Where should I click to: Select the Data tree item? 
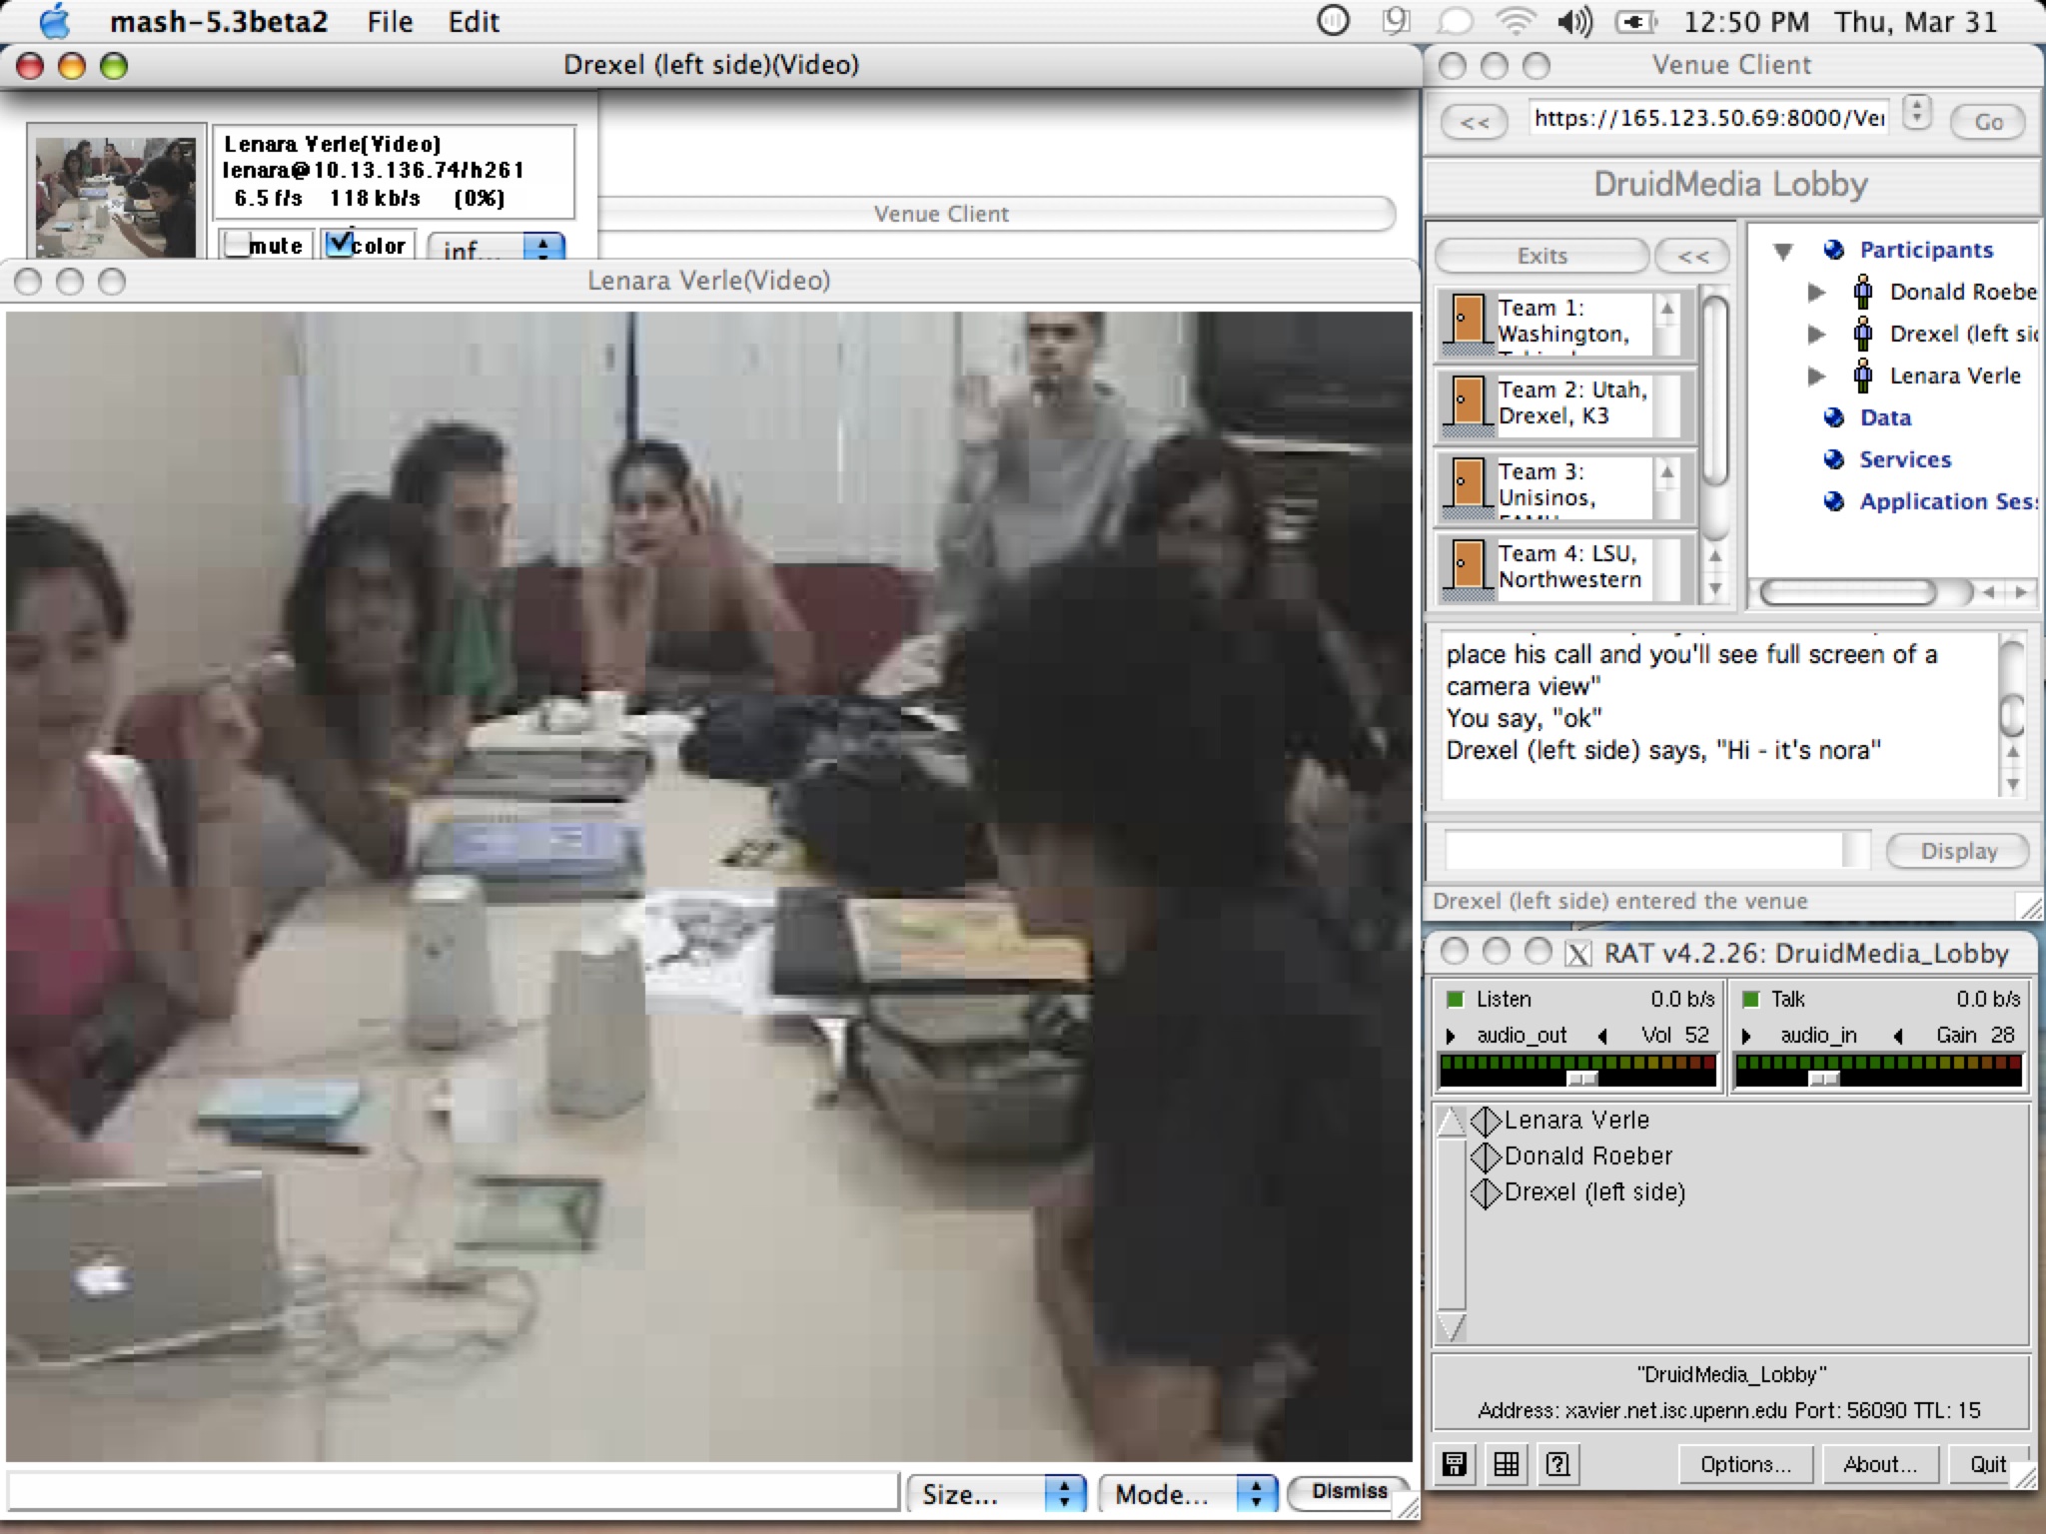(1885, 417)
